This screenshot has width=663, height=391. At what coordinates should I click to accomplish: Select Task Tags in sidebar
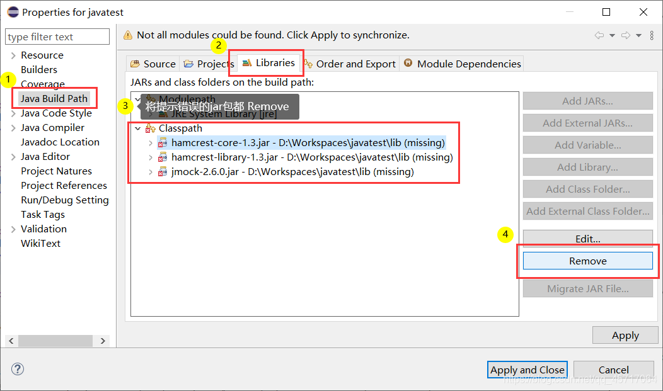click(43, 215)
